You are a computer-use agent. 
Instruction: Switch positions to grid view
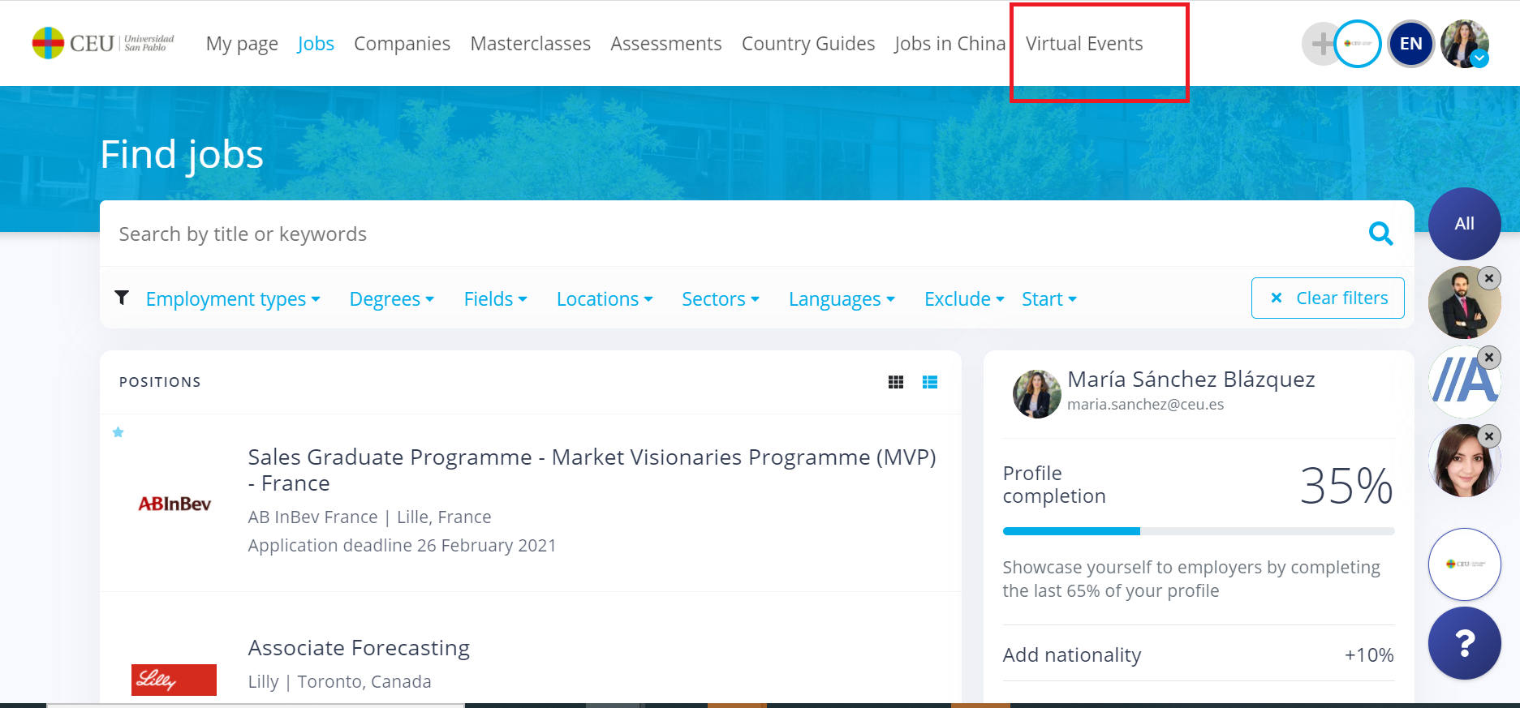(896, 382)
